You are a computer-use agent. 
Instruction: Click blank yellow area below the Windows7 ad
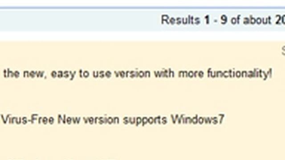coord(142,143)
